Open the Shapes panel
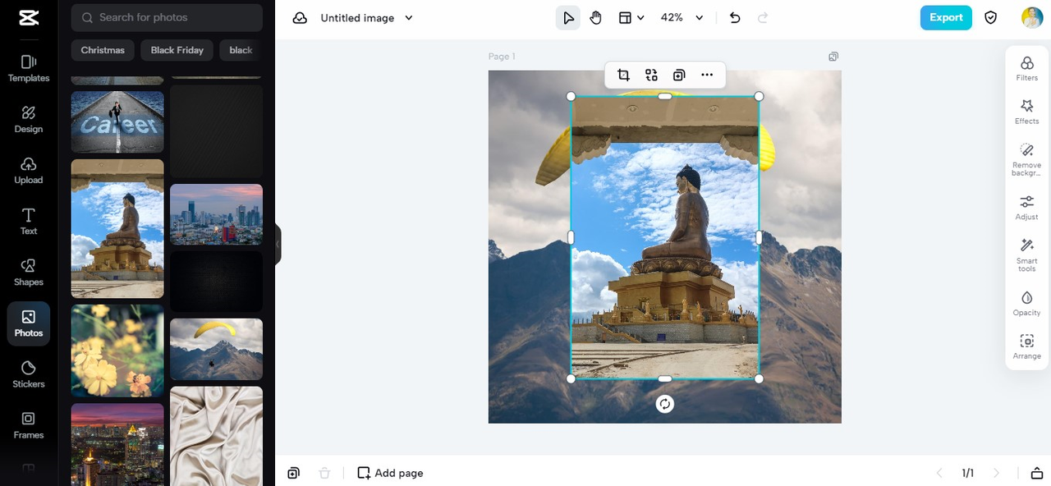 pyautogui.click(x=29, y=272)
